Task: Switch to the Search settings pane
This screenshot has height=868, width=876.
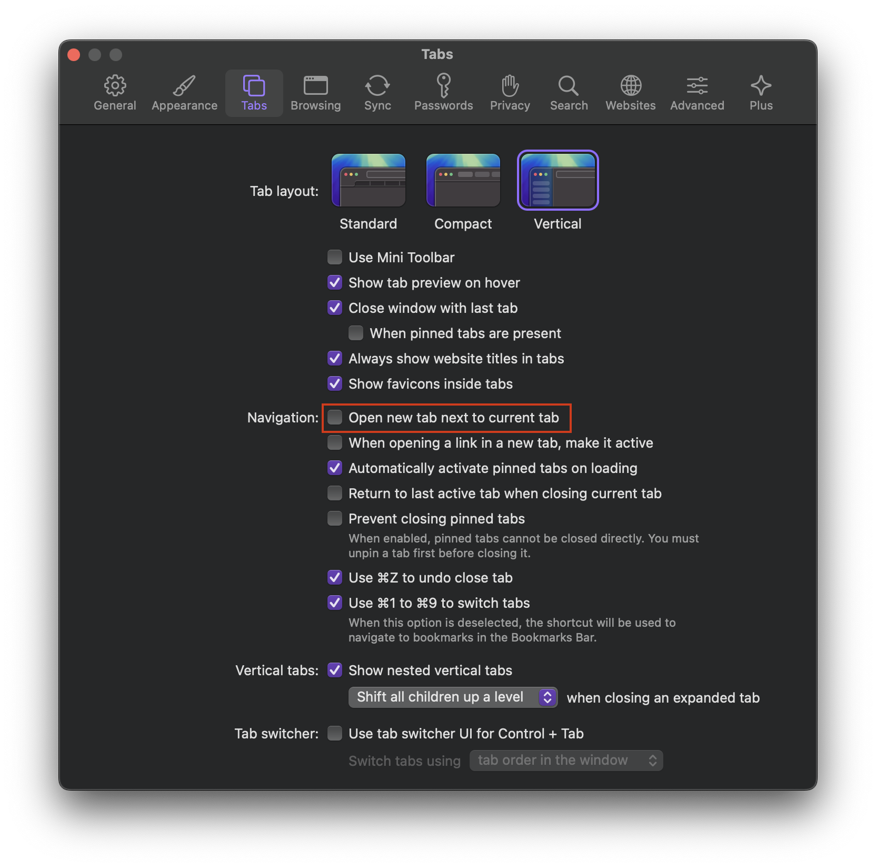Action: pyautogui.click(x=569, y=93)
